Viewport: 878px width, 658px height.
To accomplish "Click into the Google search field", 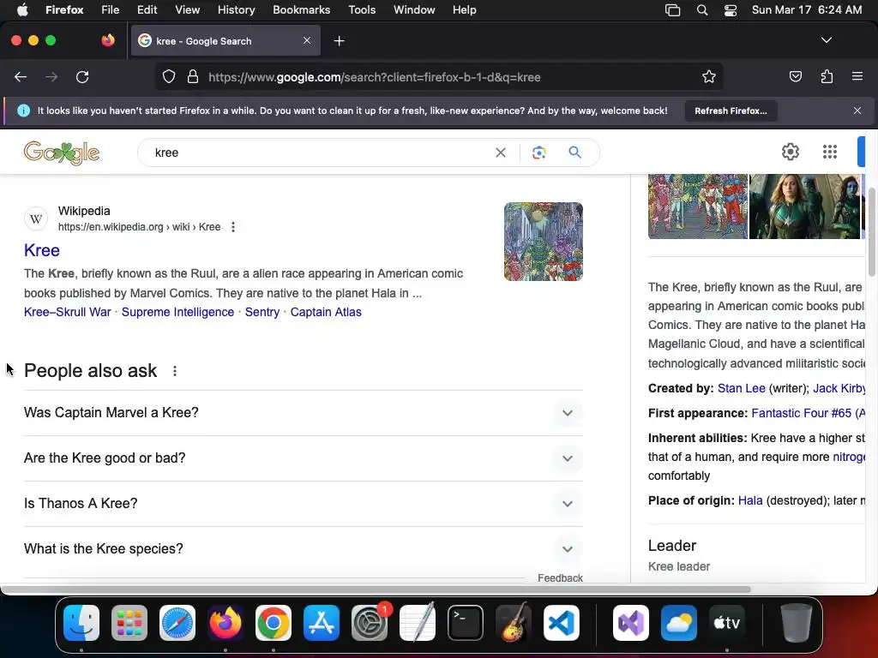I will (x=319, y=153).
